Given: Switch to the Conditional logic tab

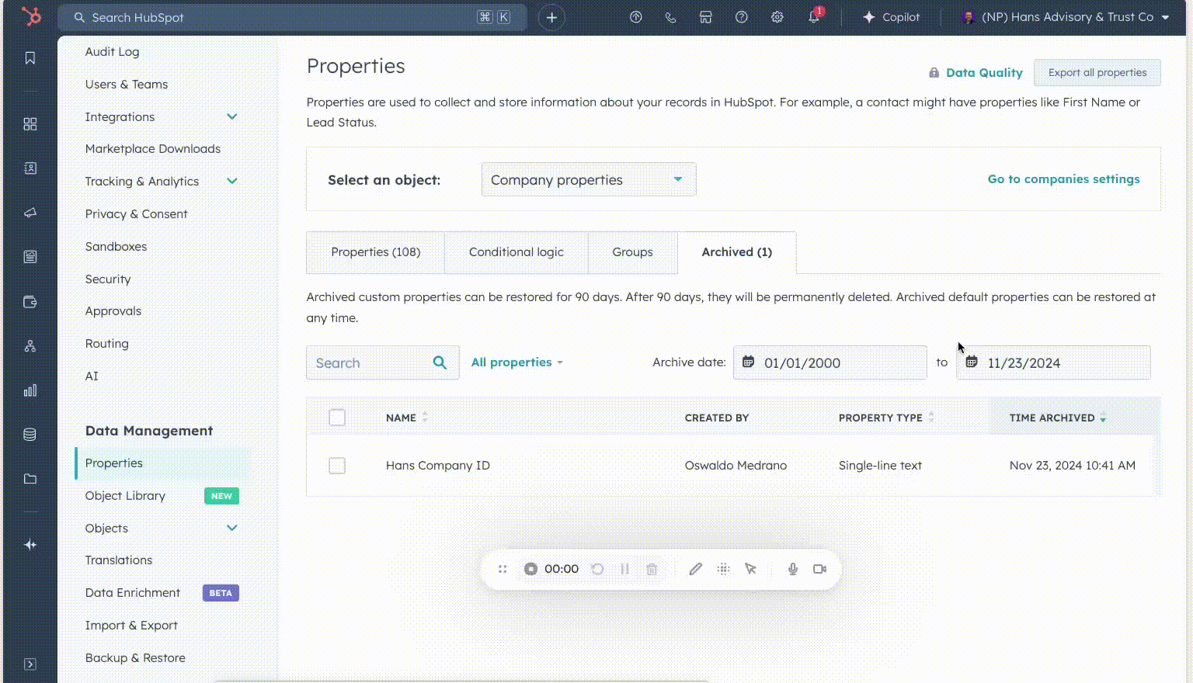Looking at the screenshot, I should [x=516, y=252].
